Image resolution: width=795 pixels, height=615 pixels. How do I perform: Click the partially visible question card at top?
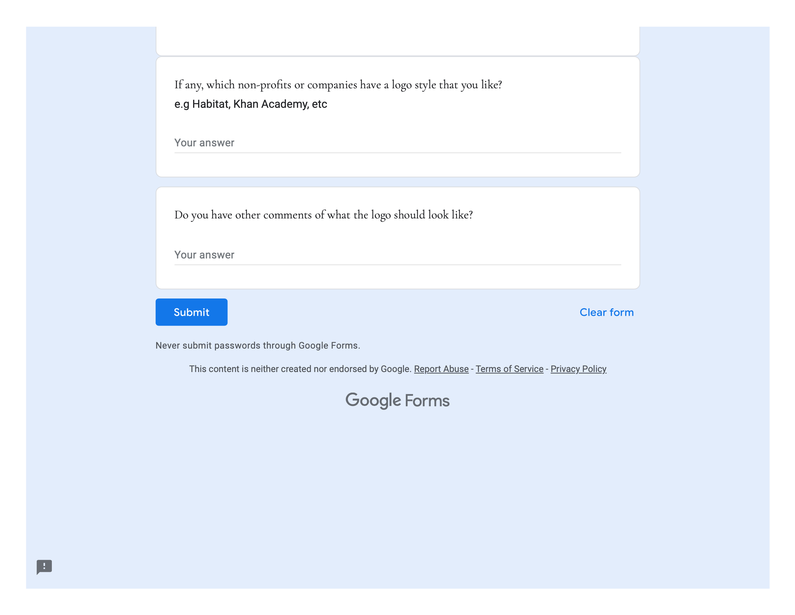pos(397,41)
